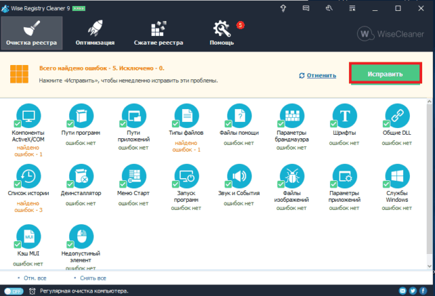Open the Помощь tab
The width and height of the screenshot is (435, 296).
tap(222, 33)
